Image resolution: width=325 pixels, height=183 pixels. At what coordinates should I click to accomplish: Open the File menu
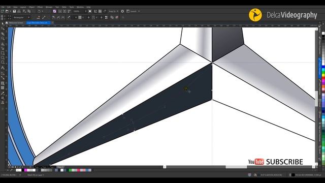3,7
